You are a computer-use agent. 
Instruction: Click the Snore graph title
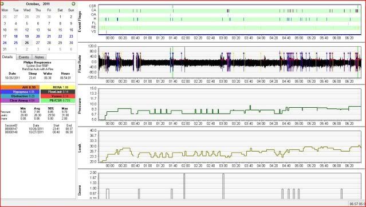coord(80,190)
